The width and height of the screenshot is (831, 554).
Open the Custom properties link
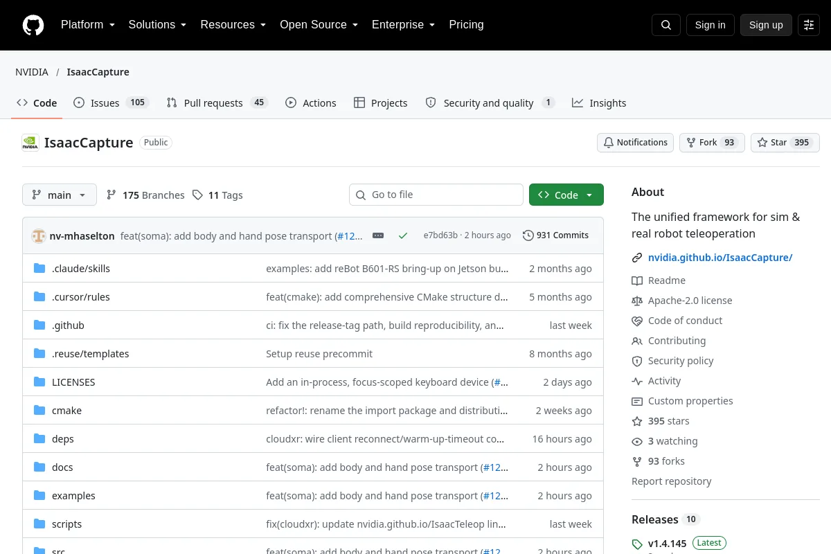click(x=682, y=401)
